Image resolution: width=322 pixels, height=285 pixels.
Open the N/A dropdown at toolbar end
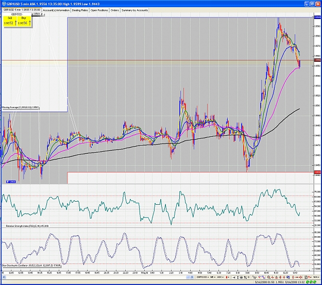(317, 277)
